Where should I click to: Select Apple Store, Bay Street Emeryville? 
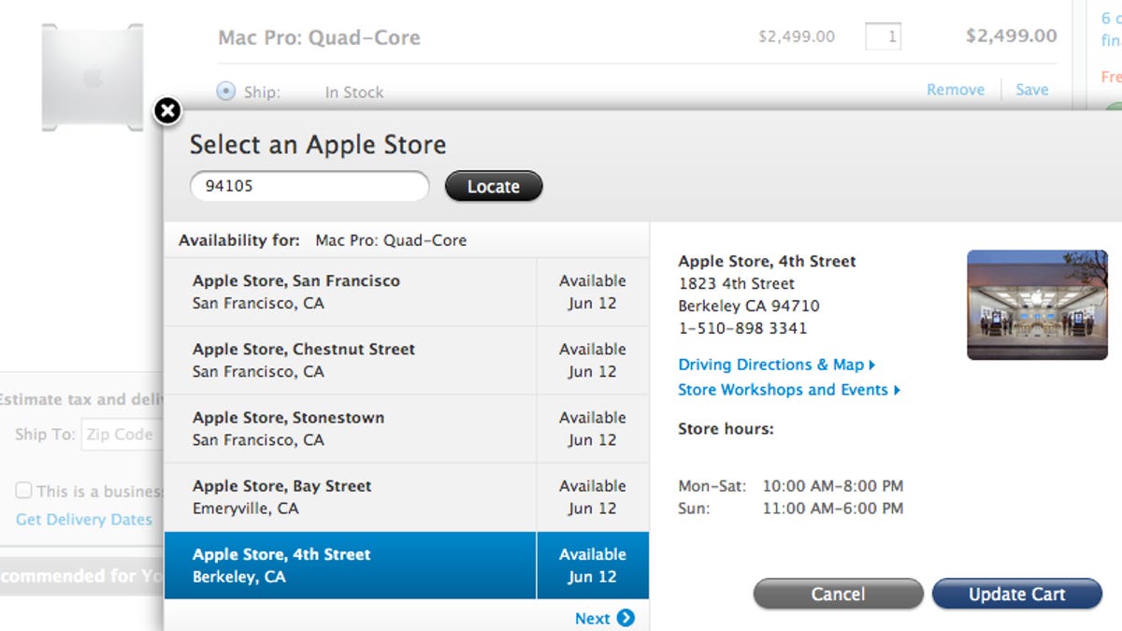coord(350,496)
